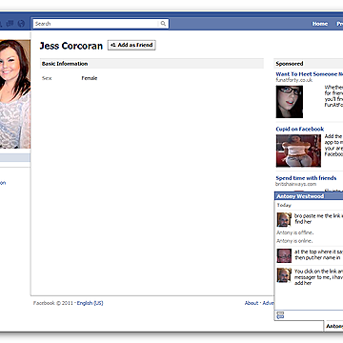Click the English (US) language link
Viewport: 343px width, 343px height.
coord(90,303)
